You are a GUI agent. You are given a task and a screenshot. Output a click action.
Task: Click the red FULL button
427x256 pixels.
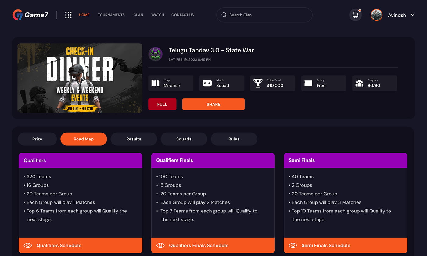(162, 104)
